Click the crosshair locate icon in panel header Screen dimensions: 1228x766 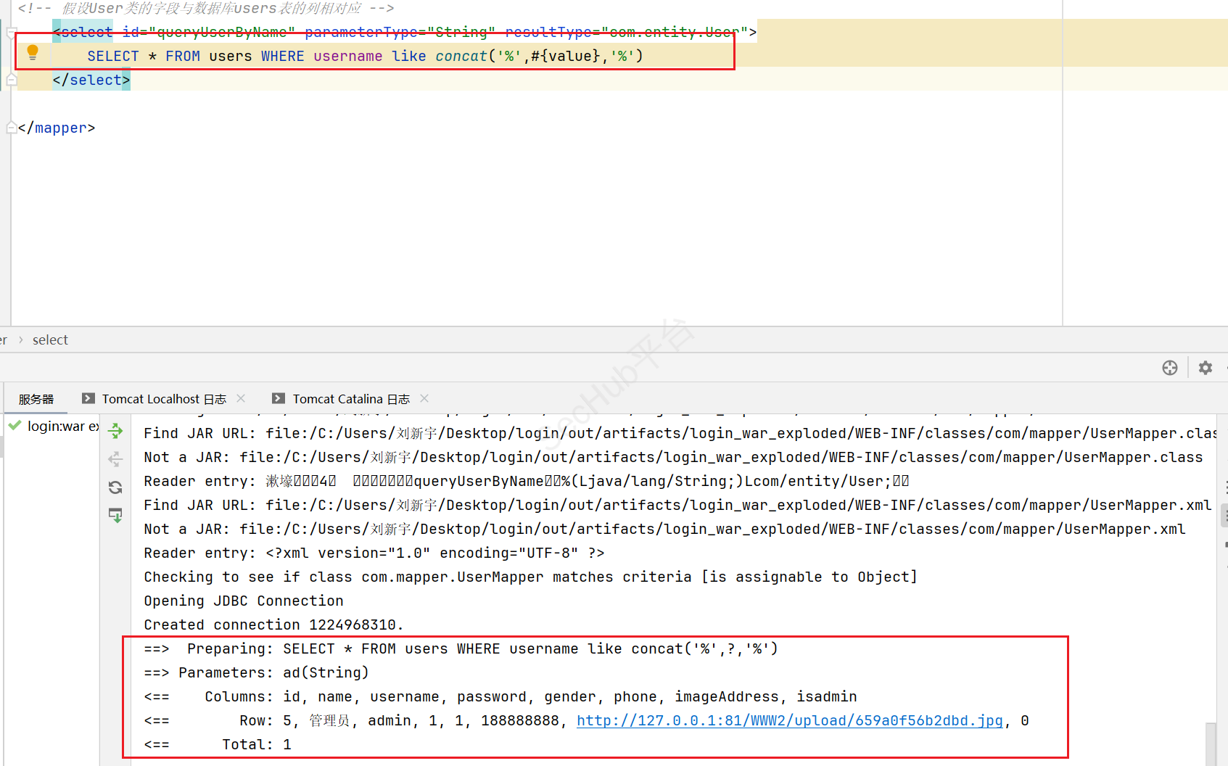pyautogui.click(x=1169, y=368)
